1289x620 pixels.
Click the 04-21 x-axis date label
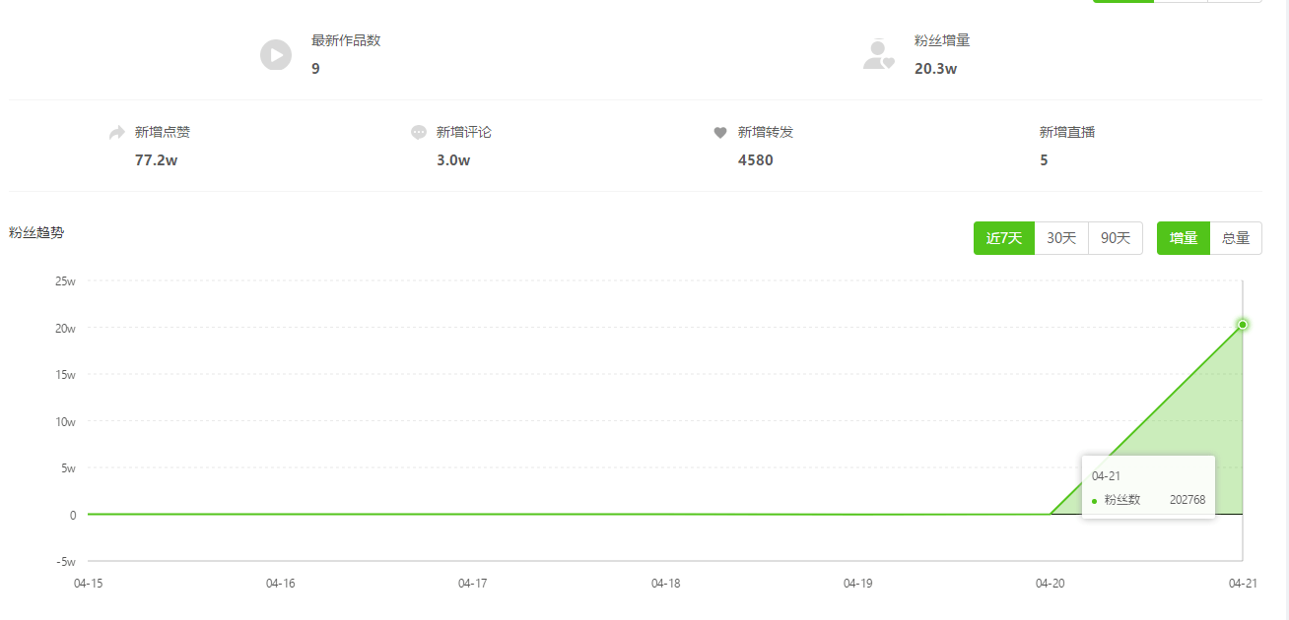(1243, 584)
